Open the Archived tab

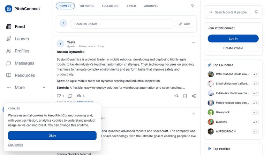click(x=151, y=6)
